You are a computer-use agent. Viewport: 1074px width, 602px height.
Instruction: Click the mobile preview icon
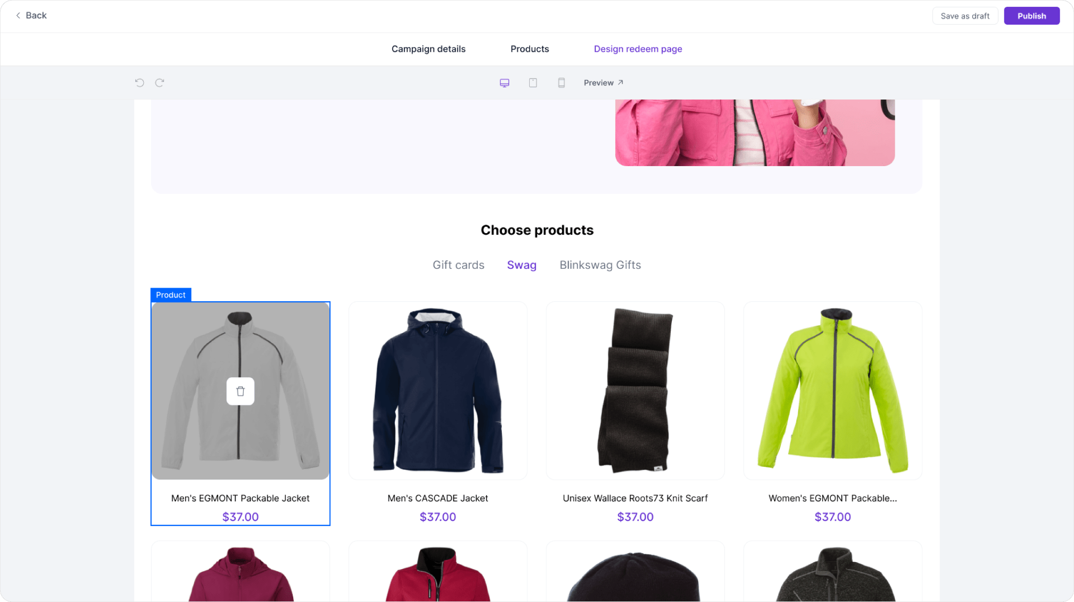pyautogui.click(x=561, y=83)
